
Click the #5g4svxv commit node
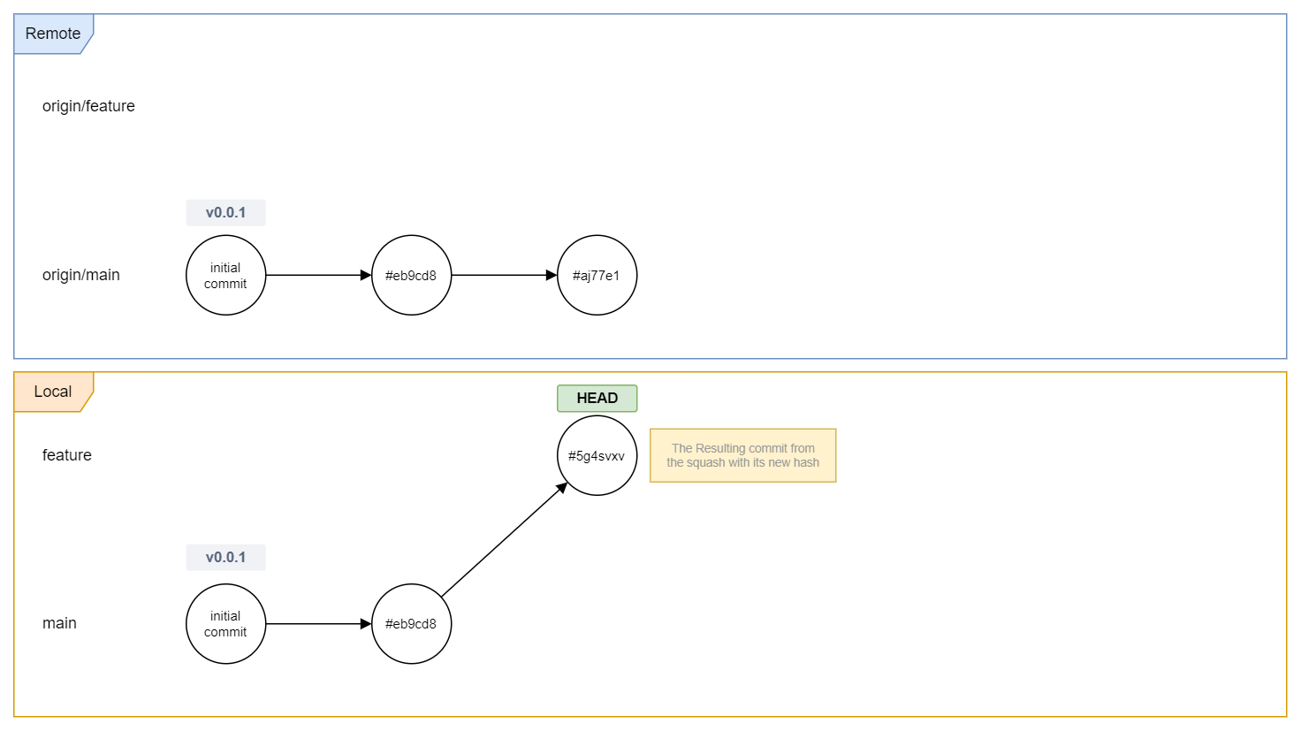click(x=597, y=456)
